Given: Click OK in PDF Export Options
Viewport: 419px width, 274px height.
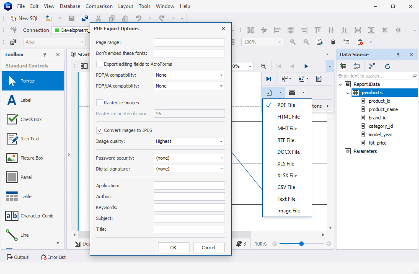Looking at the screenshot, I should (173, 248).
